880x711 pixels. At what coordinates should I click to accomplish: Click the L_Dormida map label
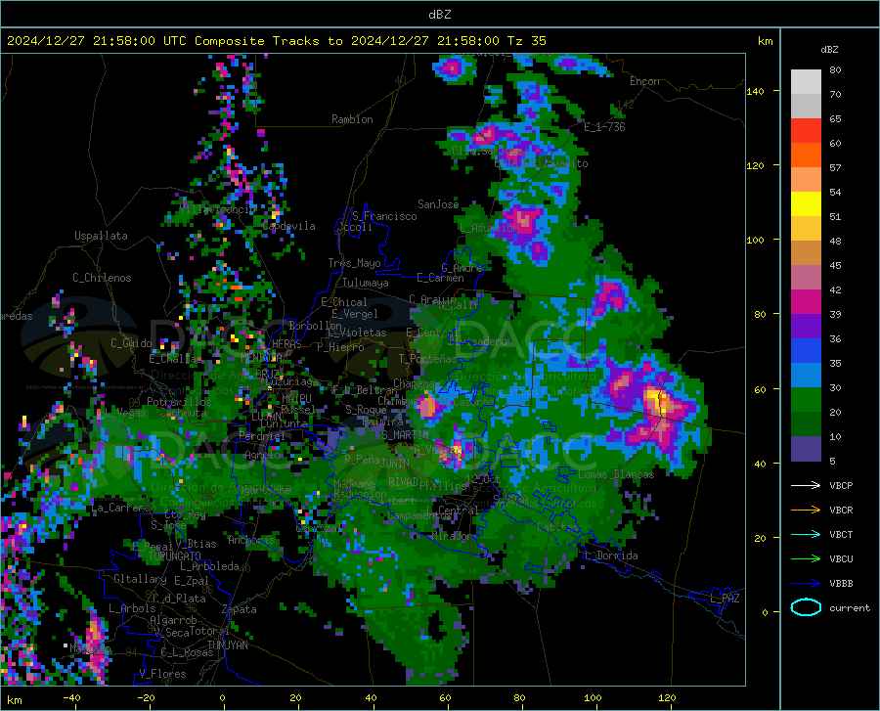[611, 555]
